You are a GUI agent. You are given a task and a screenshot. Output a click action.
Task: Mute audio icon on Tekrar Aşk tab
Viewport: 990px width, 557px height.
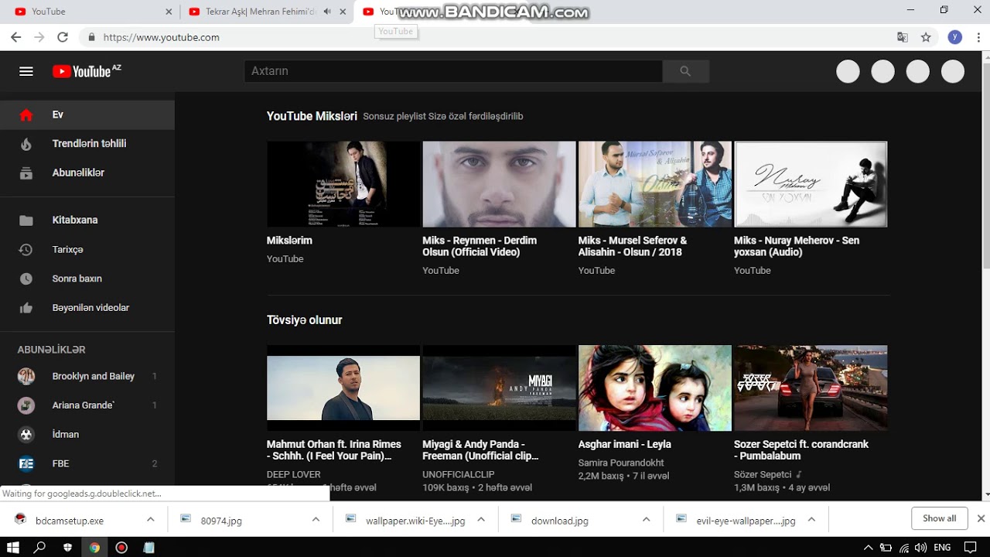[328, 12]
